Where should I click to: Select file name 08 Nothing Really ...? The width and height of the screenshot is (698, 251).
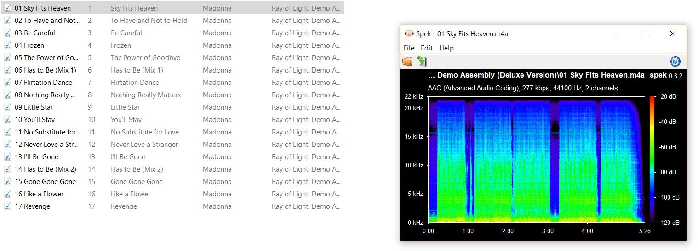click(45, 95)
